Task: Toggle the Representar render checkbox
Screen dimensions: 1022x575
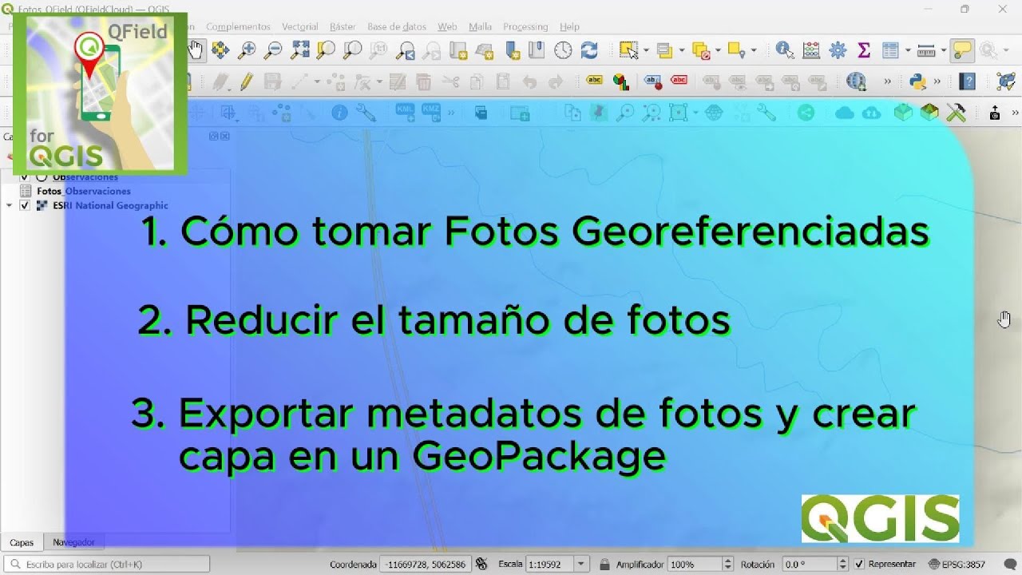Action: pos(859,564)
